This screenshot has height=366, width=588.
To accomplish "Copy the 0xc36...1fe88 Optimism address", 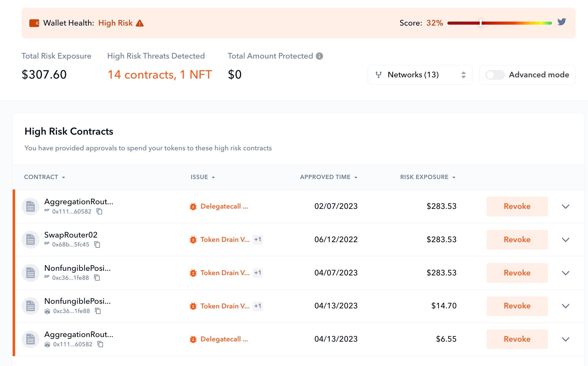I will 97,278.
